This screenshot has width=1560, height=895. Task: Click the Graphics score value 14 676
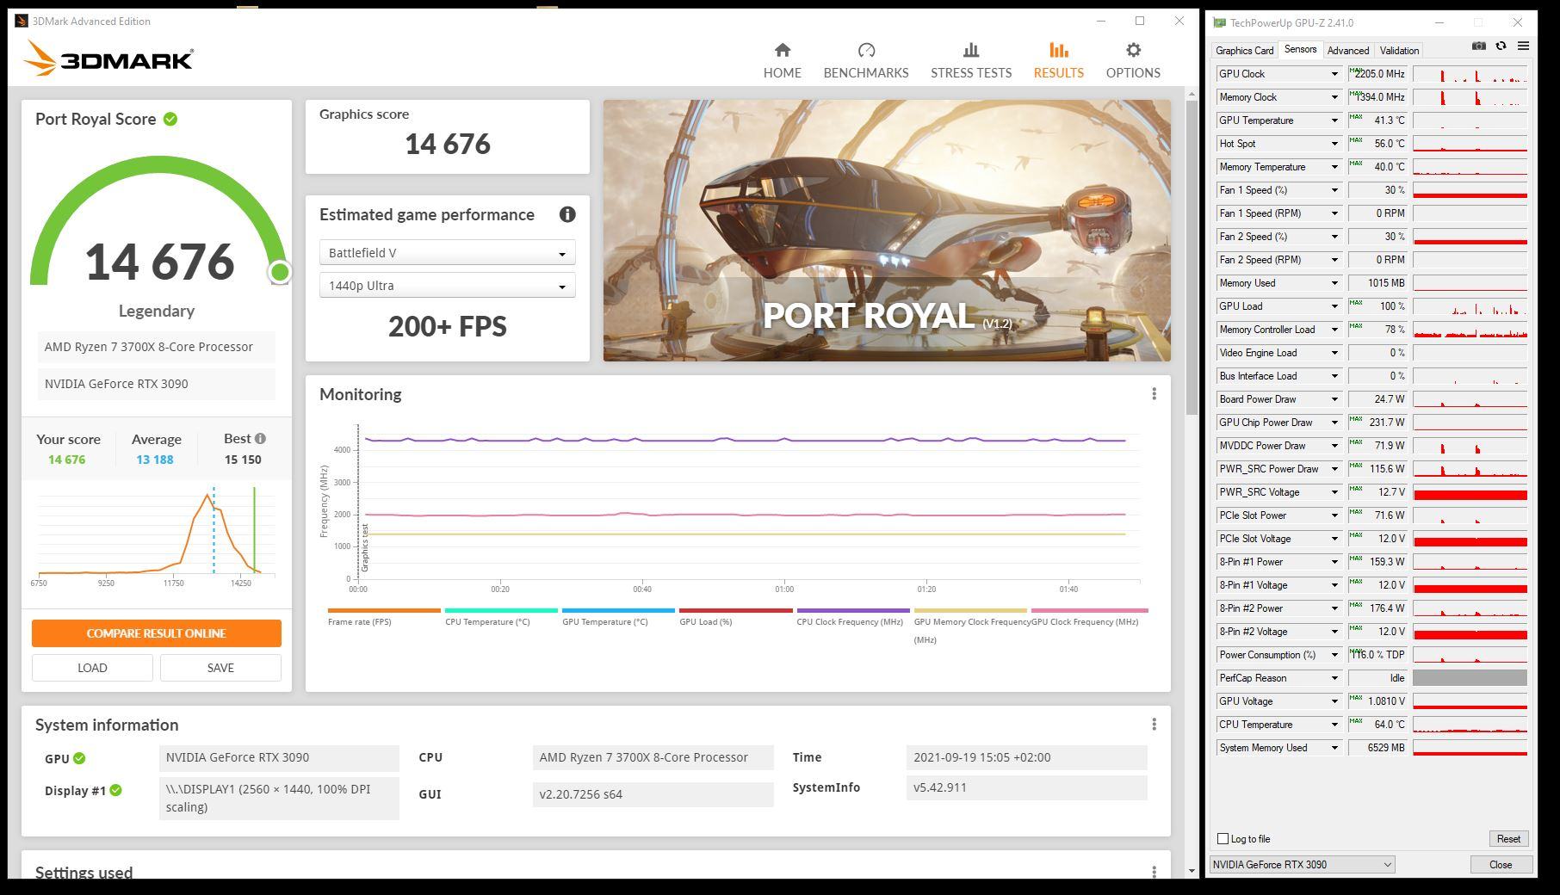pyautogui.click(x=448, y=144)
